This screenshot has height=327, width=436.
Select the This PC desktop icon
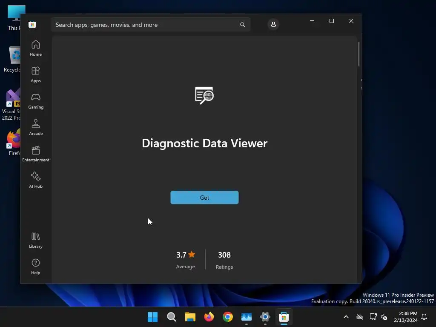pos(14,18)
